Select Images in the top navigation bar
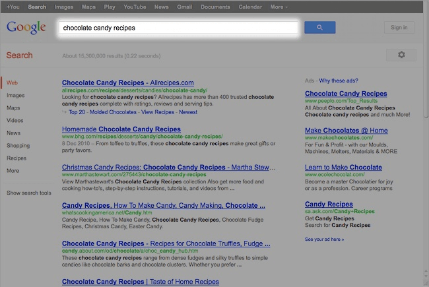This screenshot has height=287, width=429. [x=64, y=7]
